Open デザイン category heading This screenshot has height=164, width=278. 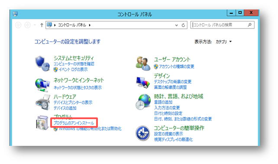[x=162, y=76]
